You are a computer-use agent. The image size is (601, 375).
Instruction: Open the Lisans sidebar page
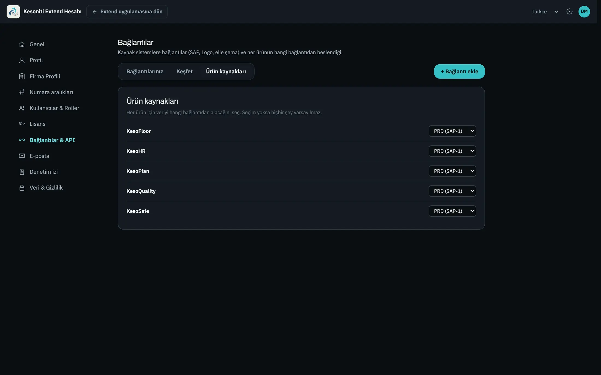tap(37, 124)
